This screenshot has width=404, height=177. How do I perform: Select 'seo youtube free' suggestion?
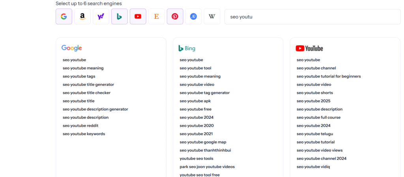point(195,109)
